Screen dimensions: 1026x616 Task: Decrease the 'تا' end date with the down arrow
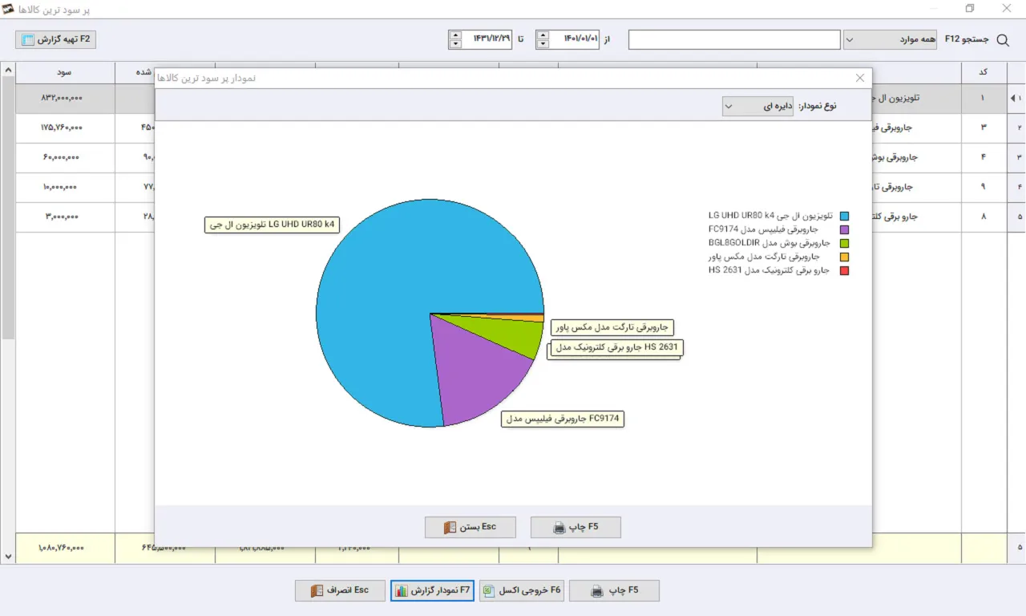pyautogui.click(x=455, y=44)
